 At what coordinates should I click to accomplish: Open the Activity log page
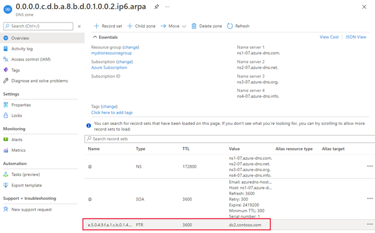click(x=22, y=49)
